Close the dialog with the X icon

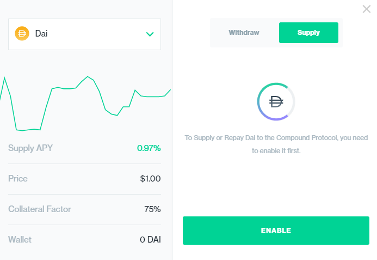367,9
